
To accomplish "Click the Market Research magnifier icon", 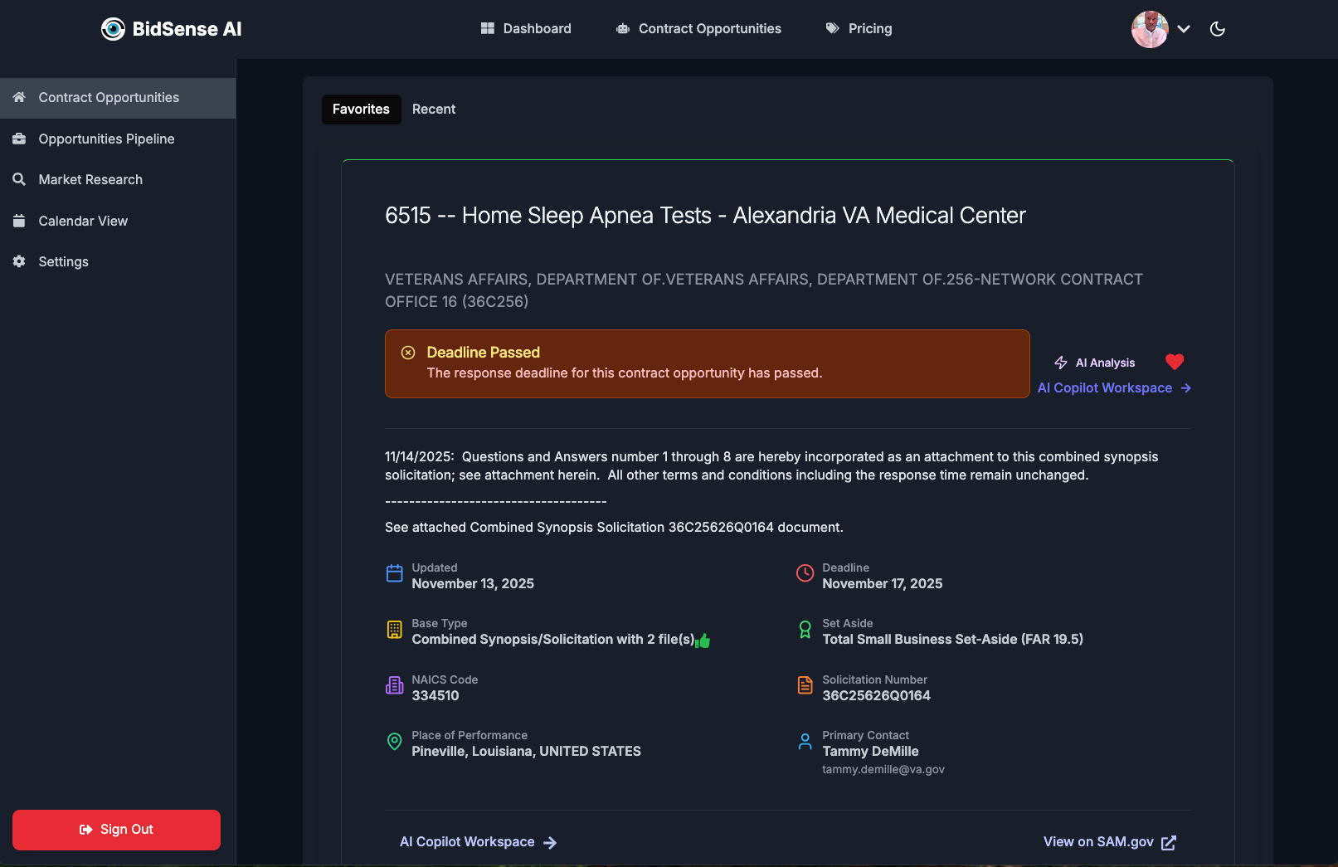I will point(19,179).
